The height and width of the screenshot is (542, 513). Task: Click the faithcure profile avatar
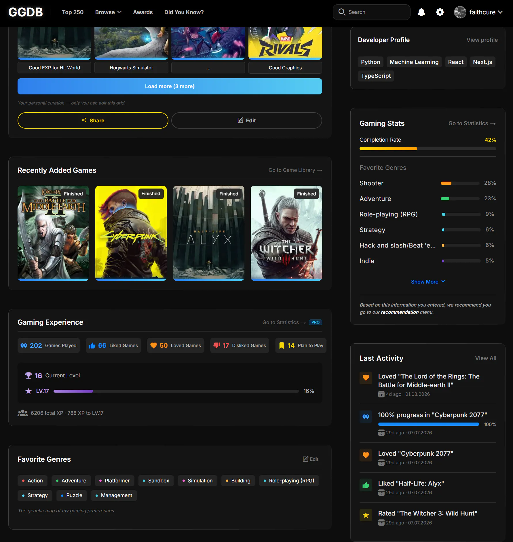point(460,12)
